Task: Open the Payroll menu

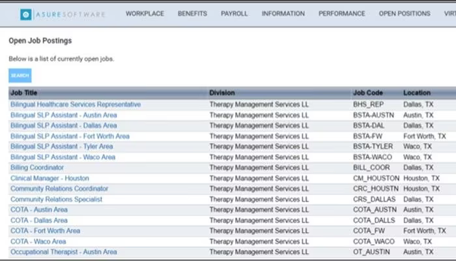Action: (234, 14)
